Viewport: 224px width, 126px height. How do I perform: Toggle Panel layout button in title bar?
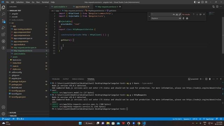tap(199, 2)
